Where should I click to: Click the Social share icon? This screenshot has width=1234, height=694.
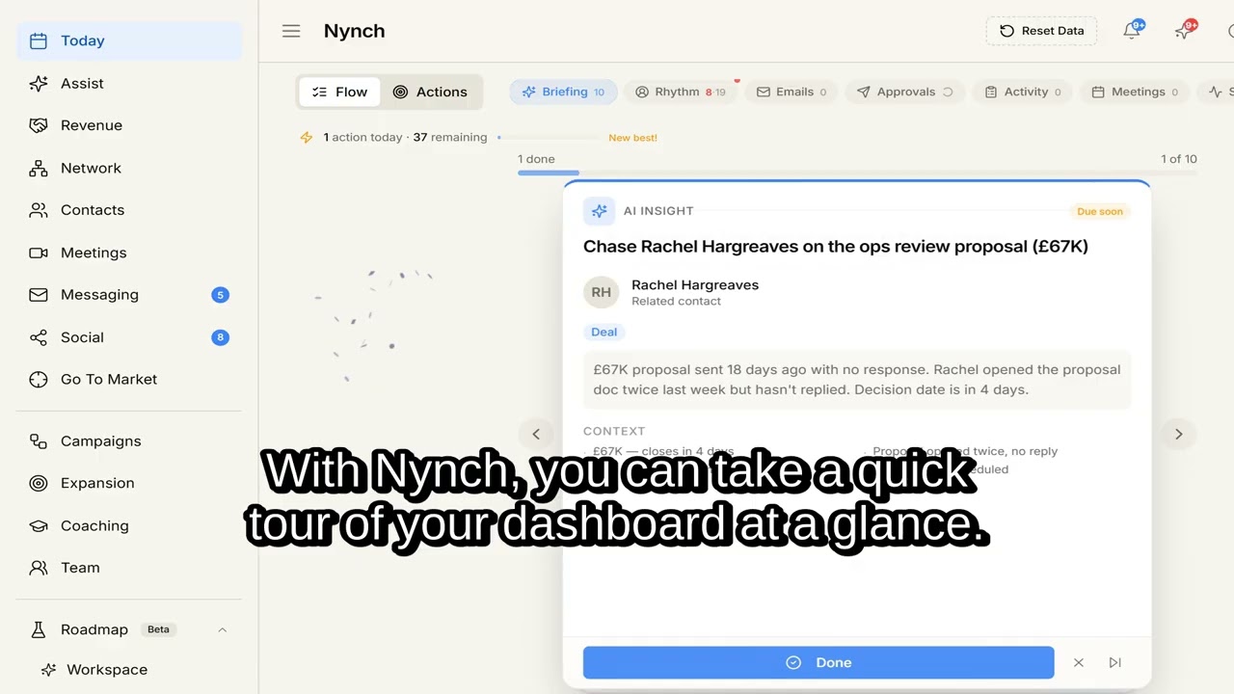[39, 337]
